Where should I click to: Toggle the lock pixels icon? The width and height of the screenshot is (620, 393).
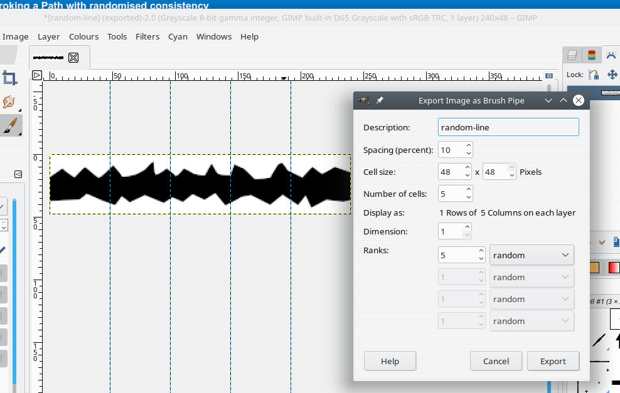pos(594,75)
